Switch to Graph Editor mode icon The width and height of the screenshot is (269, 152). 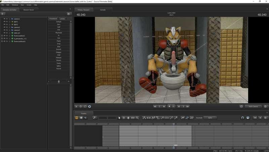pyautogui.click(x=85, y=118)
